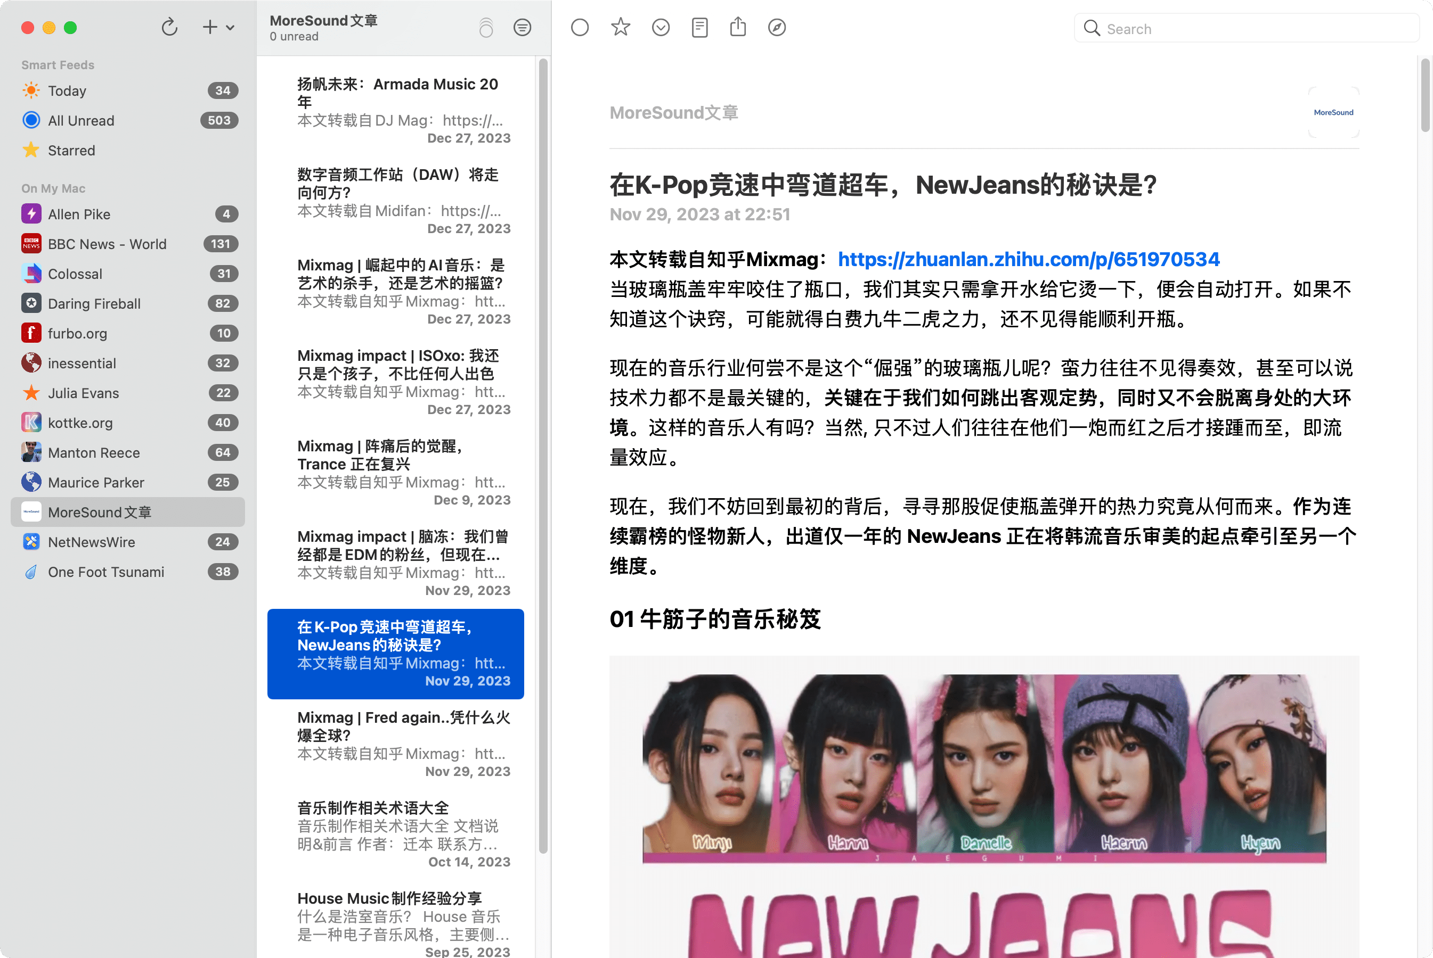Click the All Unread blue circle icon
The image size is (1433, 958).
tap(31, 120)
